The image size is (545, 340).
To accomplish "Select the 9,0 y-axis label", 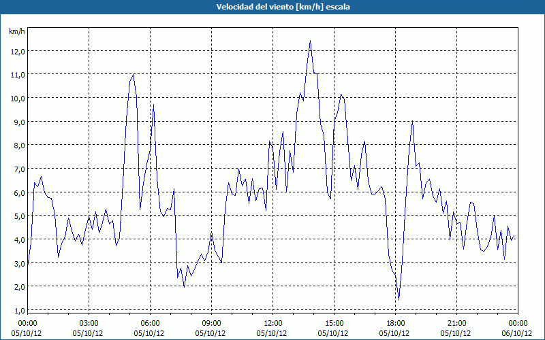I will pos(19,122).
